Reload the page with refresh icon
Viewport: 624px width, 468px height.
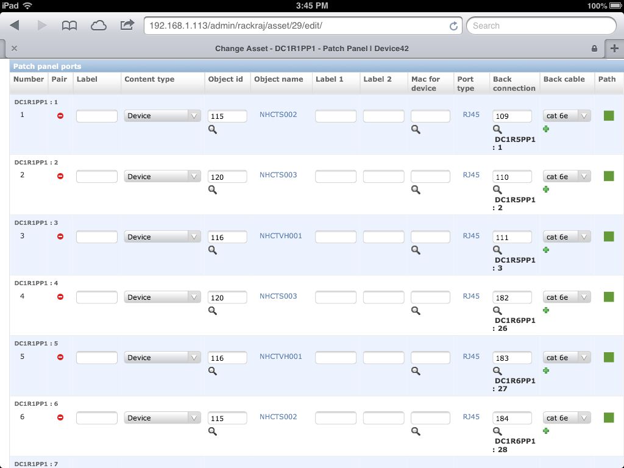coord(453,26)
